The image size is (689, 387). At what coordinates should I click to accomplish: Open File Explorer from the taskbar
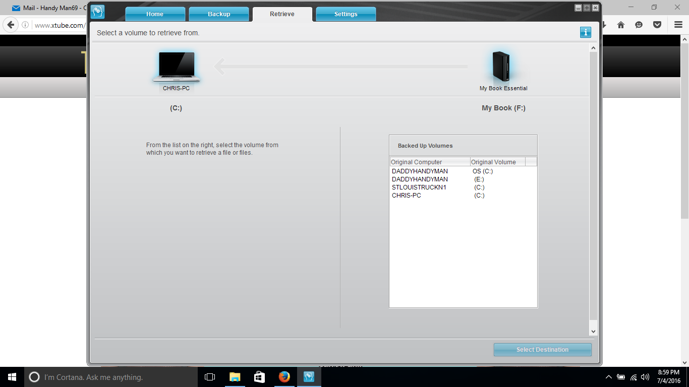235,377
